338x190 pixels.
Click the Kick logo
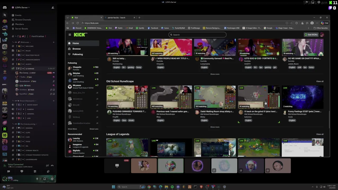80,35
